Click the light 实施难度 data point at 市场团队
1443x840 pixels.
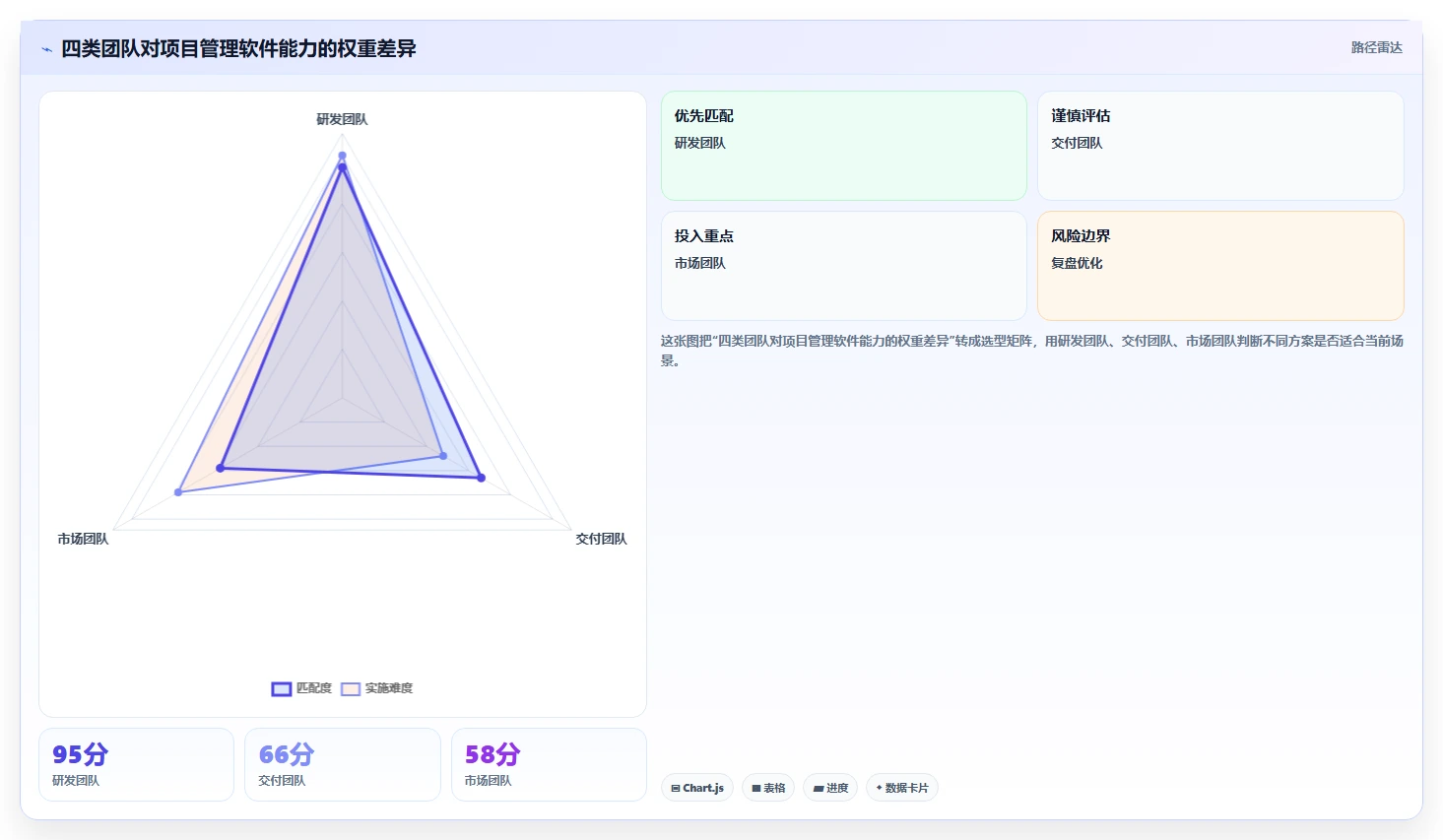[178, 492]
